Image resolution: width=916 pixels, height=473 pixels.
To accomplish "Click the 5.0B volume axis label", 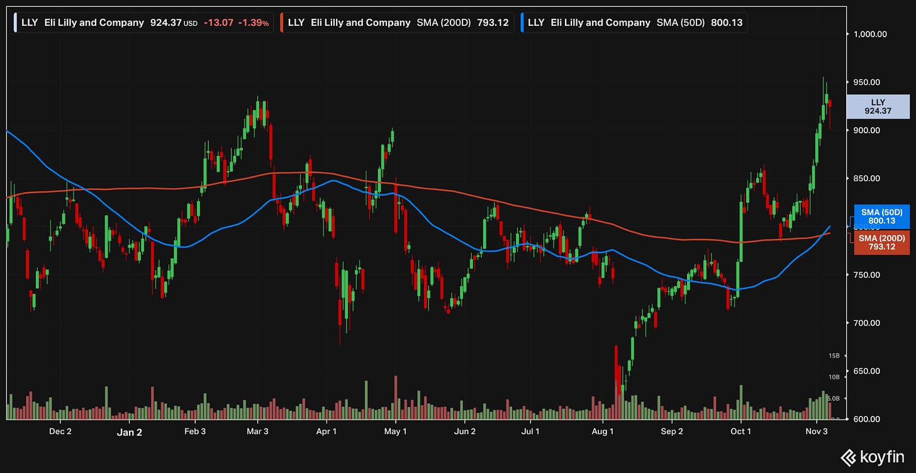I will (834, 399).
